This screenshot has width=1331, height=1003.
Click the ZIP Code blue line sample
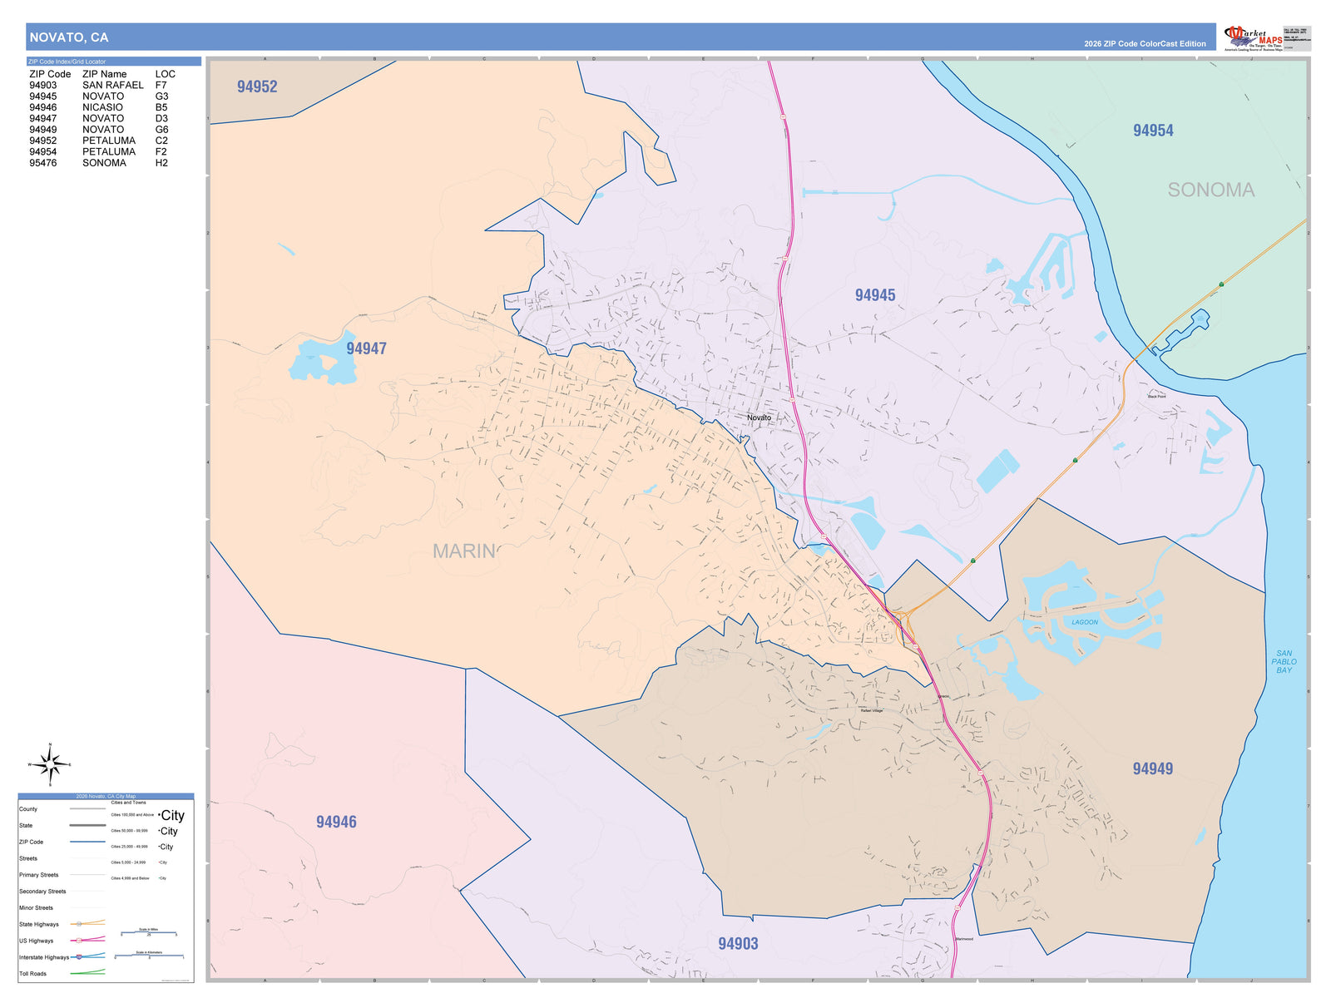pos(87,842)
